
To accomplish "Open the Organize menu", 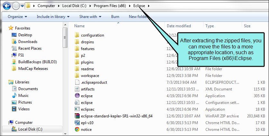I will [x=17, y=17].
